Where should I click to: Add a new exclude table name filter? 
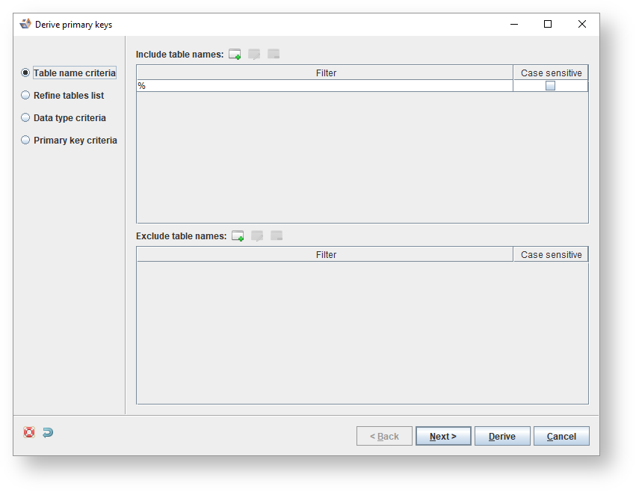(x=238, y=236)
